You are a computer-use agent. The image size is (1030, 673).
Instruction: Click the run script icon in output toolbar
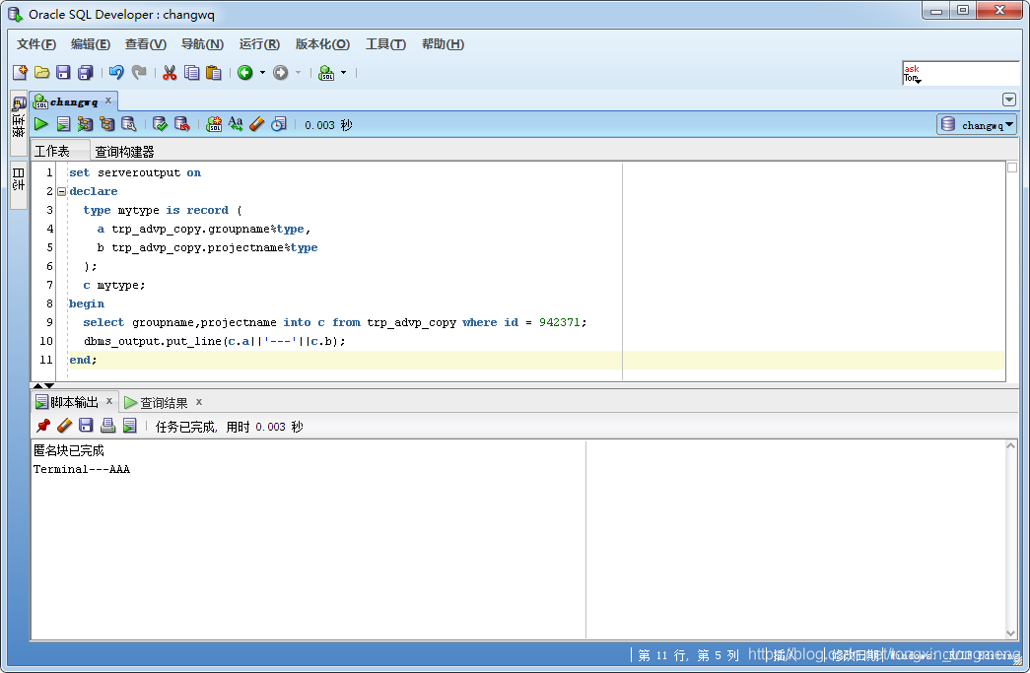[x=129, y=426]
